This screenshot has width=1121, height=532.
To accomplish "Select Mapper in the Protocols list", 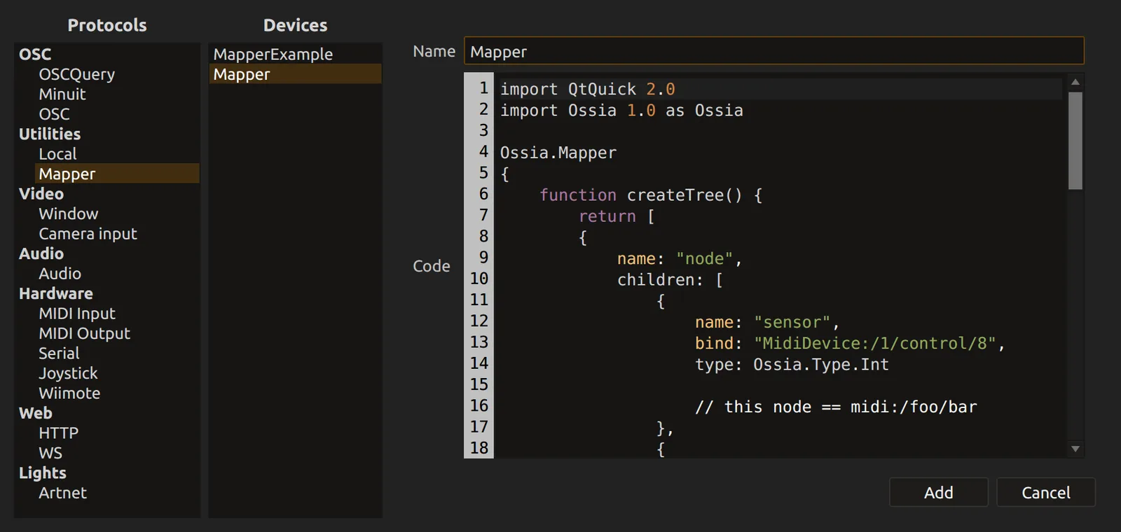I will pos(117,174).
